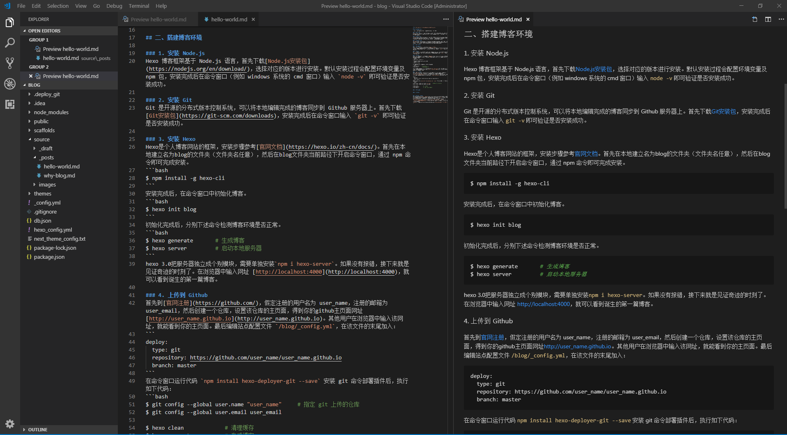Click line number 44 in the editor gutter
Screen dimensions: 787x435
[x=132, y=342]
